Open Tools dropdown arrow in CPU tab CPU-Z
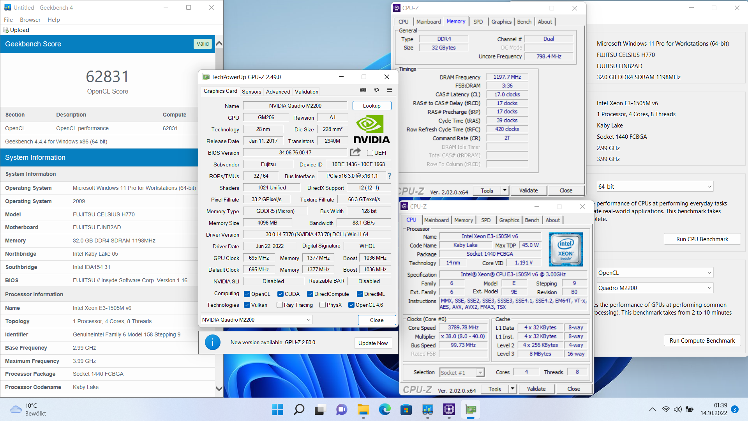The height and width of the screenshot is (421, 748). (513, 389)
